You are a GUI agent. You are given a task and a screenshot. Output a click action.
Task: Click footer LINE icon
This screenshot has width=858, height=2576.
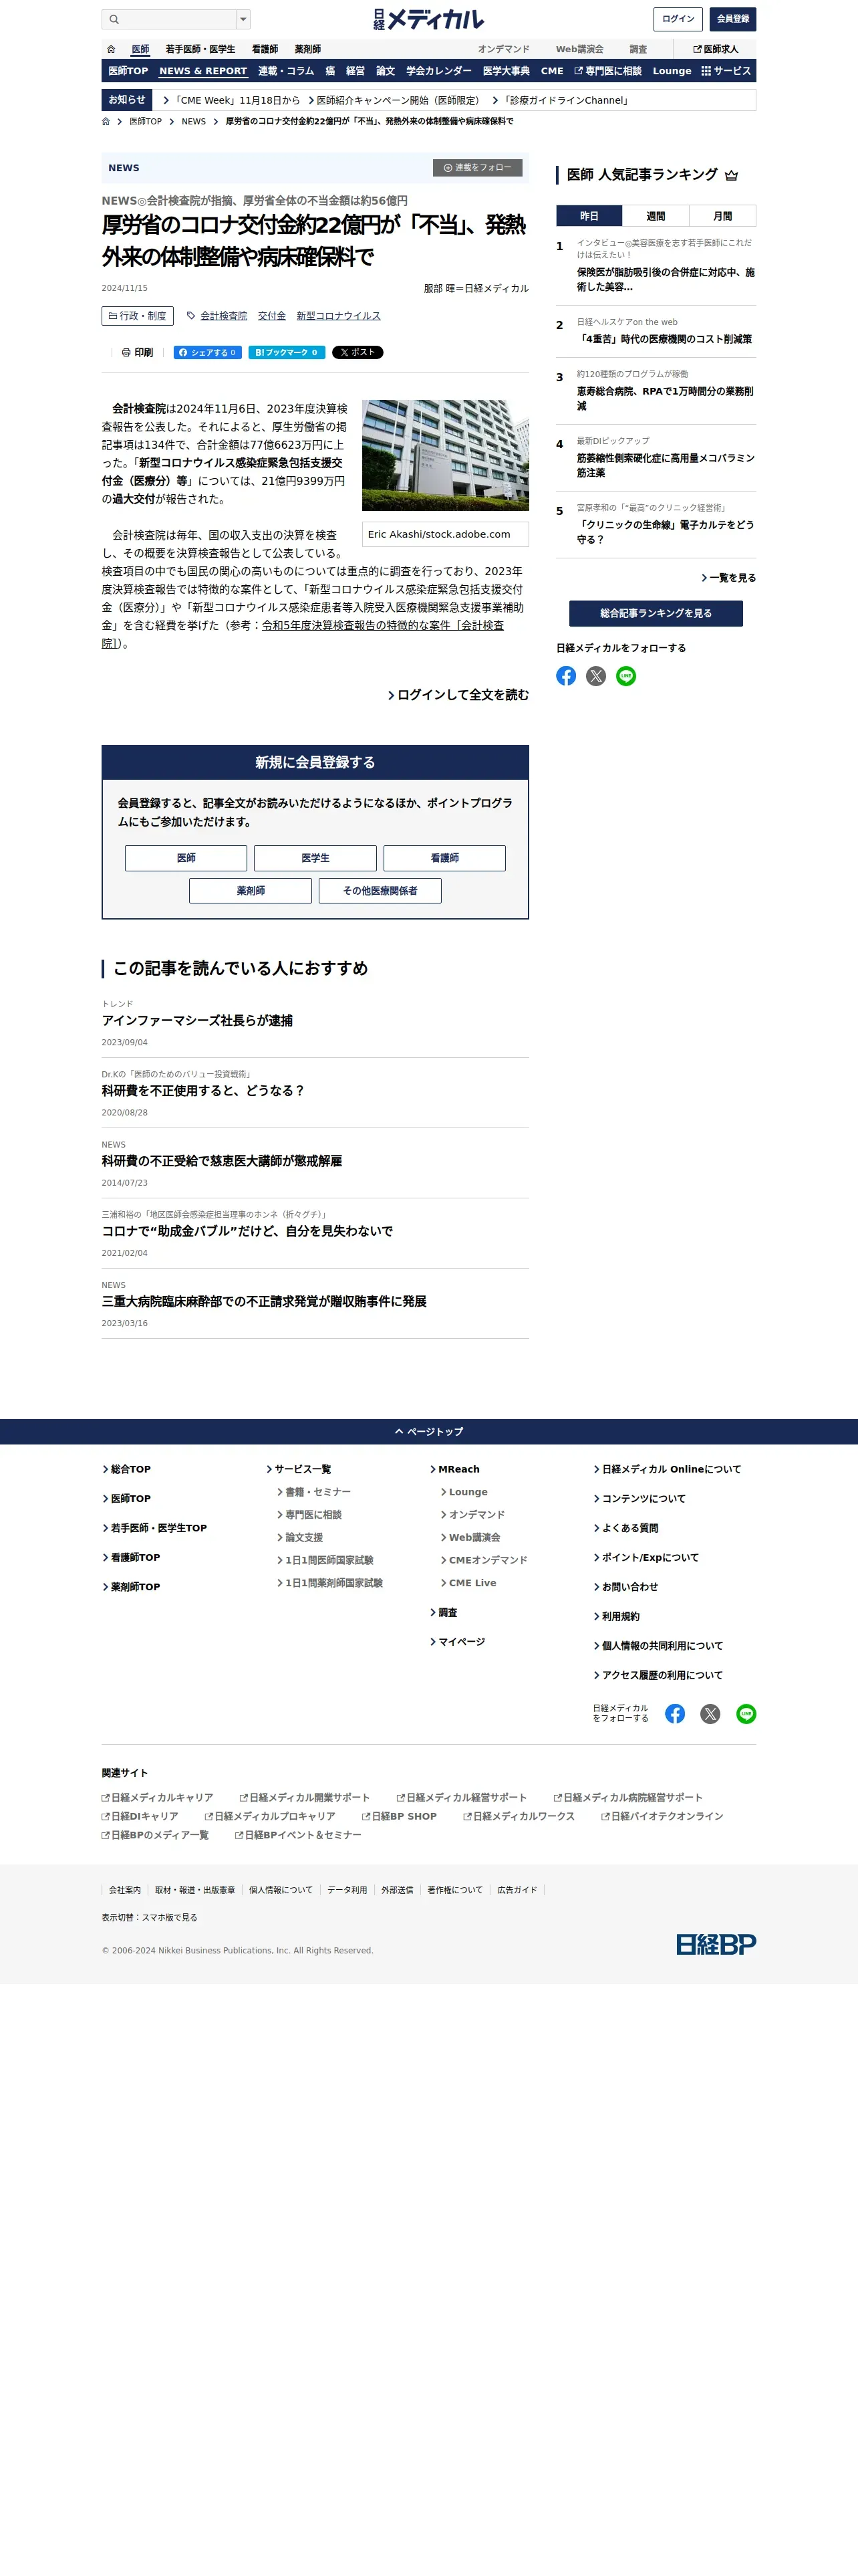(x=746, y=1714)
